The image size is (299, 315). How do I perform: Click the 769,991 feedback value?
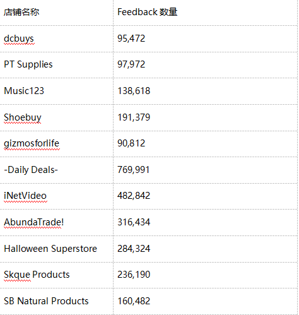pos(134,170)
